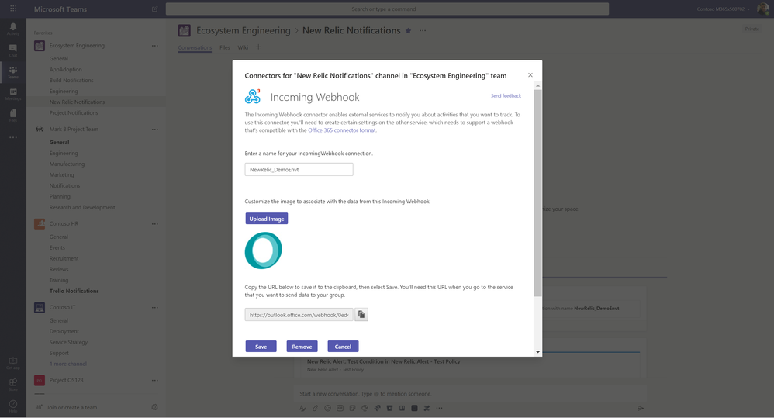
Task: Favorite the channel with the star icon
Action: pos(408,30)
